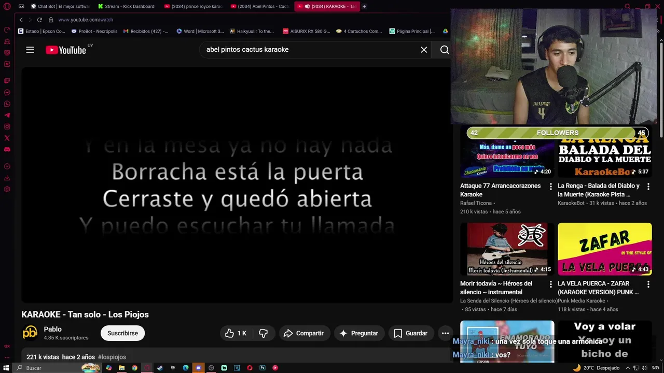This screenshot has width=664, height=373.
Task: Dislike the Tan solo karaoke video
Action: click(263, 333)
